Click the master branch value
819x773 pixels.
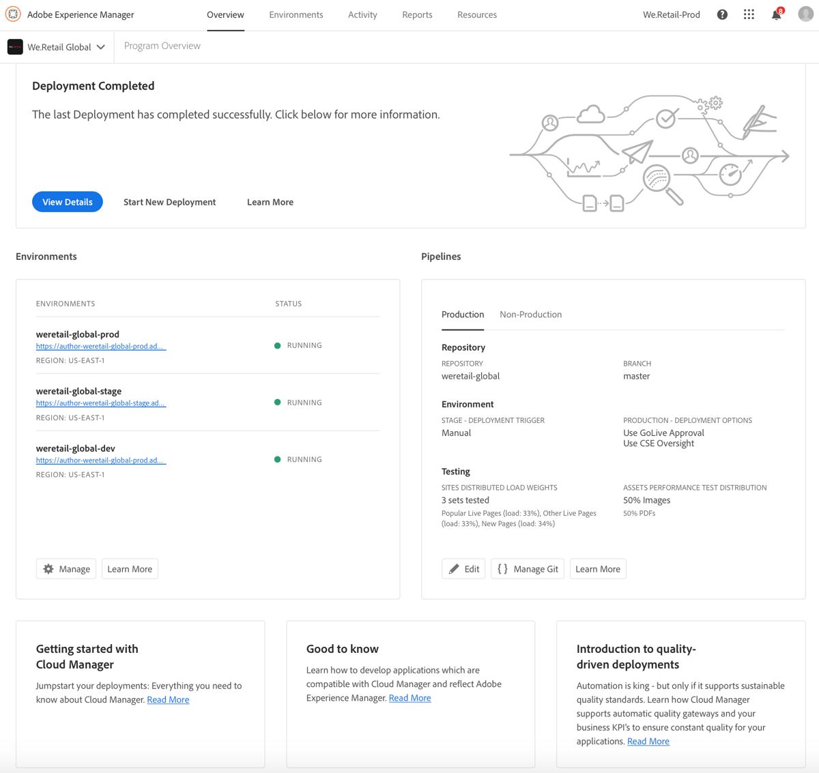637,376
